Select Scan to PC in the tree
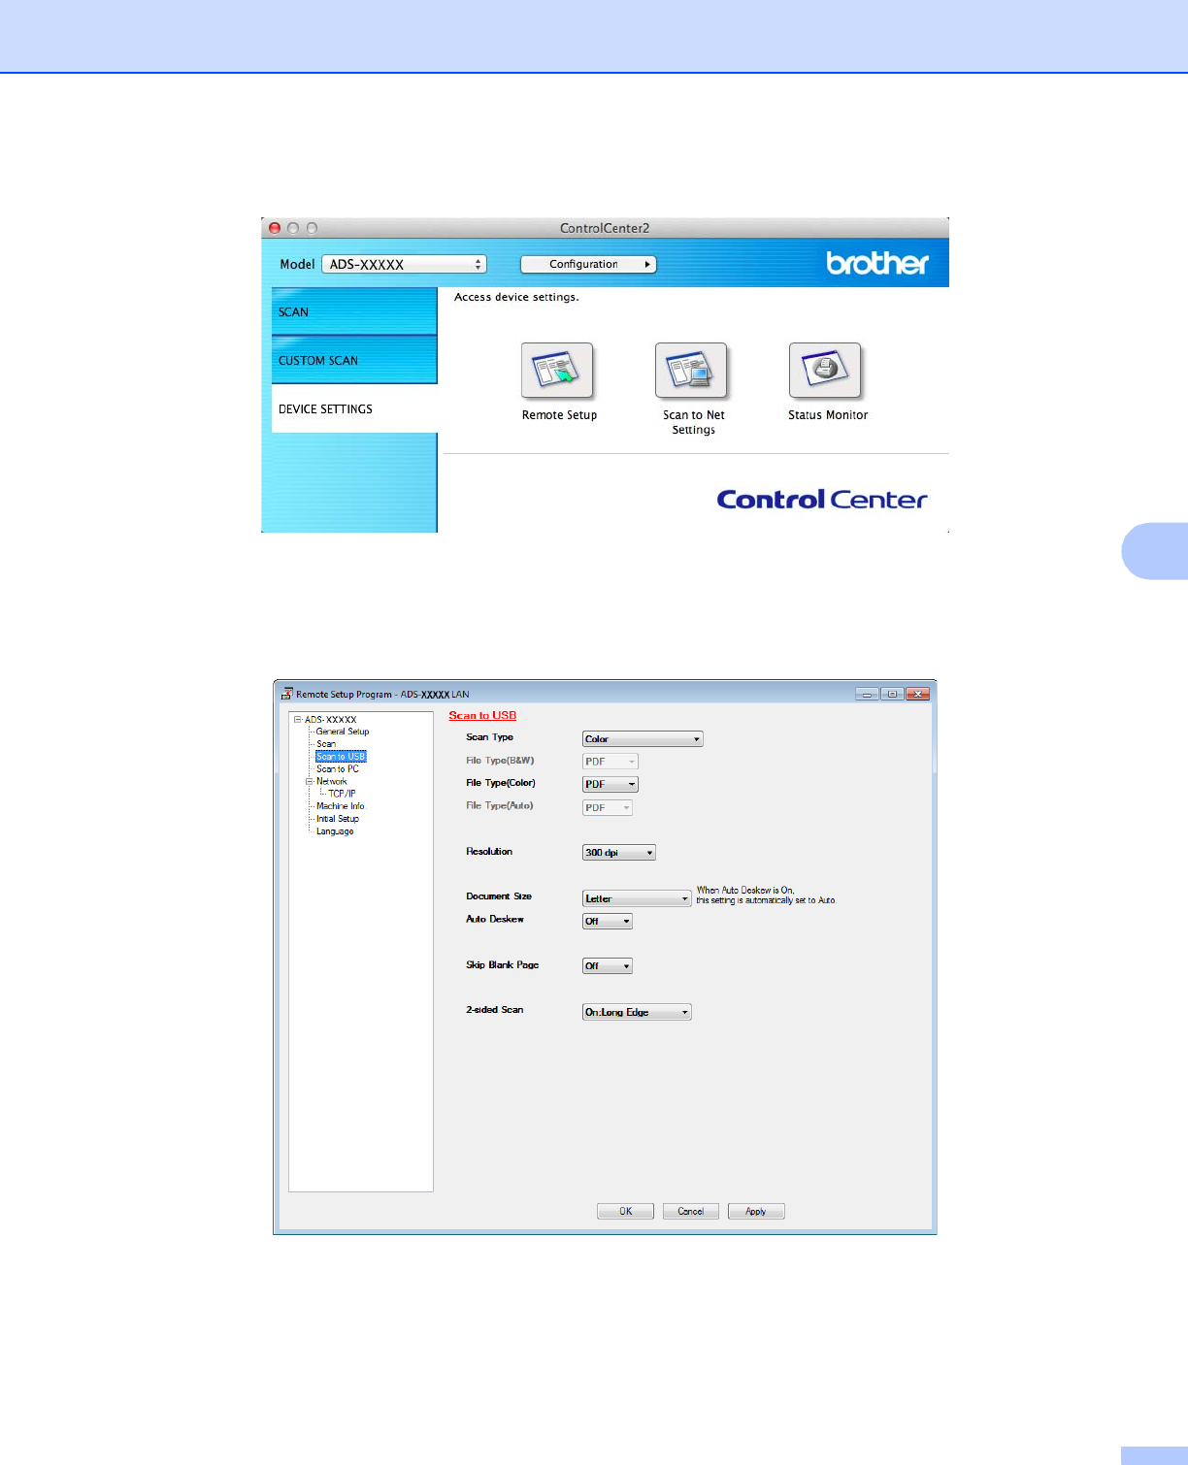The height and width of the screenshot is (1465, 1188). click(338, 769)
